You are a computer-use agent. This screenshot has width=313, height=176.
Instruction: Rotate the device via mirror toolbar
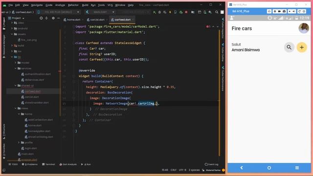(x=299, y=11)
